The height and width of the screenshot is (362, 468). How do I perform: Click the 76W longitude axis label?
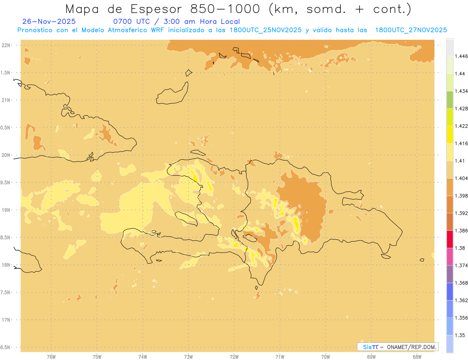coord(51,357)
